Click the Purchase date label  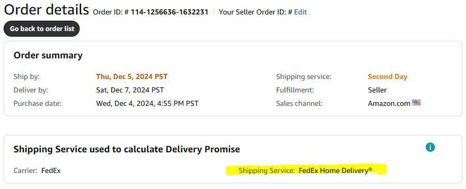click(37, 104)
